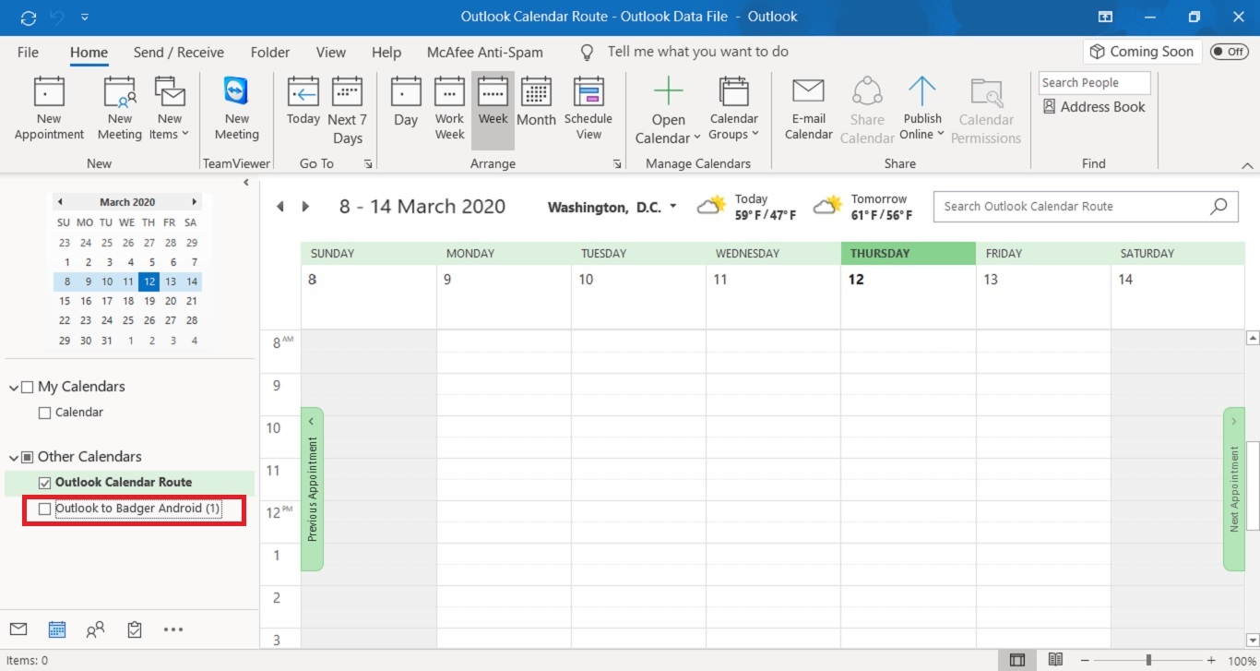The height and width of the screenshot is (671, 1260).
Task: Click New Meeting with people icon
Action: (x=120, y=109)
